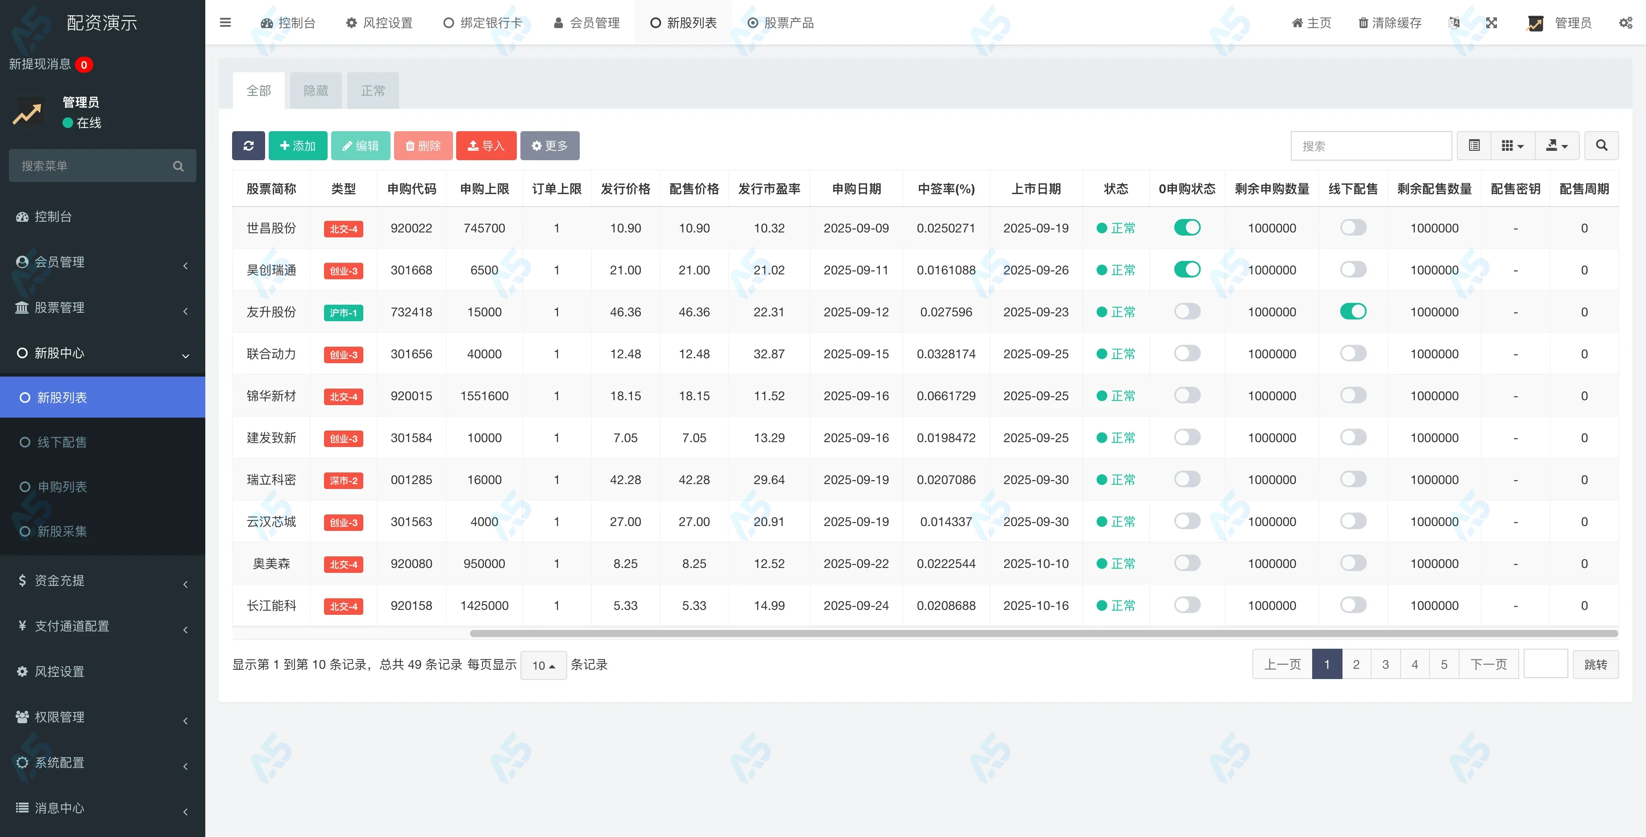The height and width of the screenshot is (837, 1646).
Task: Open page size dropdown showing 10
Action: pos(543,665)
